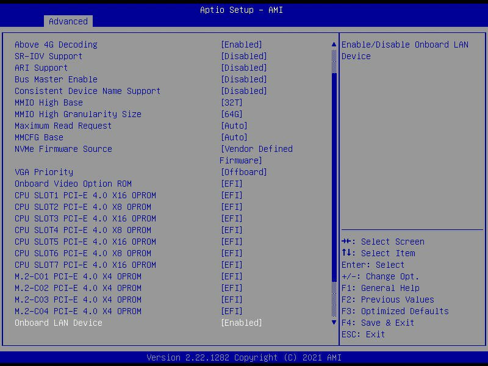Select CPU SLOT6 PCI-E 4.0 X8 OPROM

[83, 253]
